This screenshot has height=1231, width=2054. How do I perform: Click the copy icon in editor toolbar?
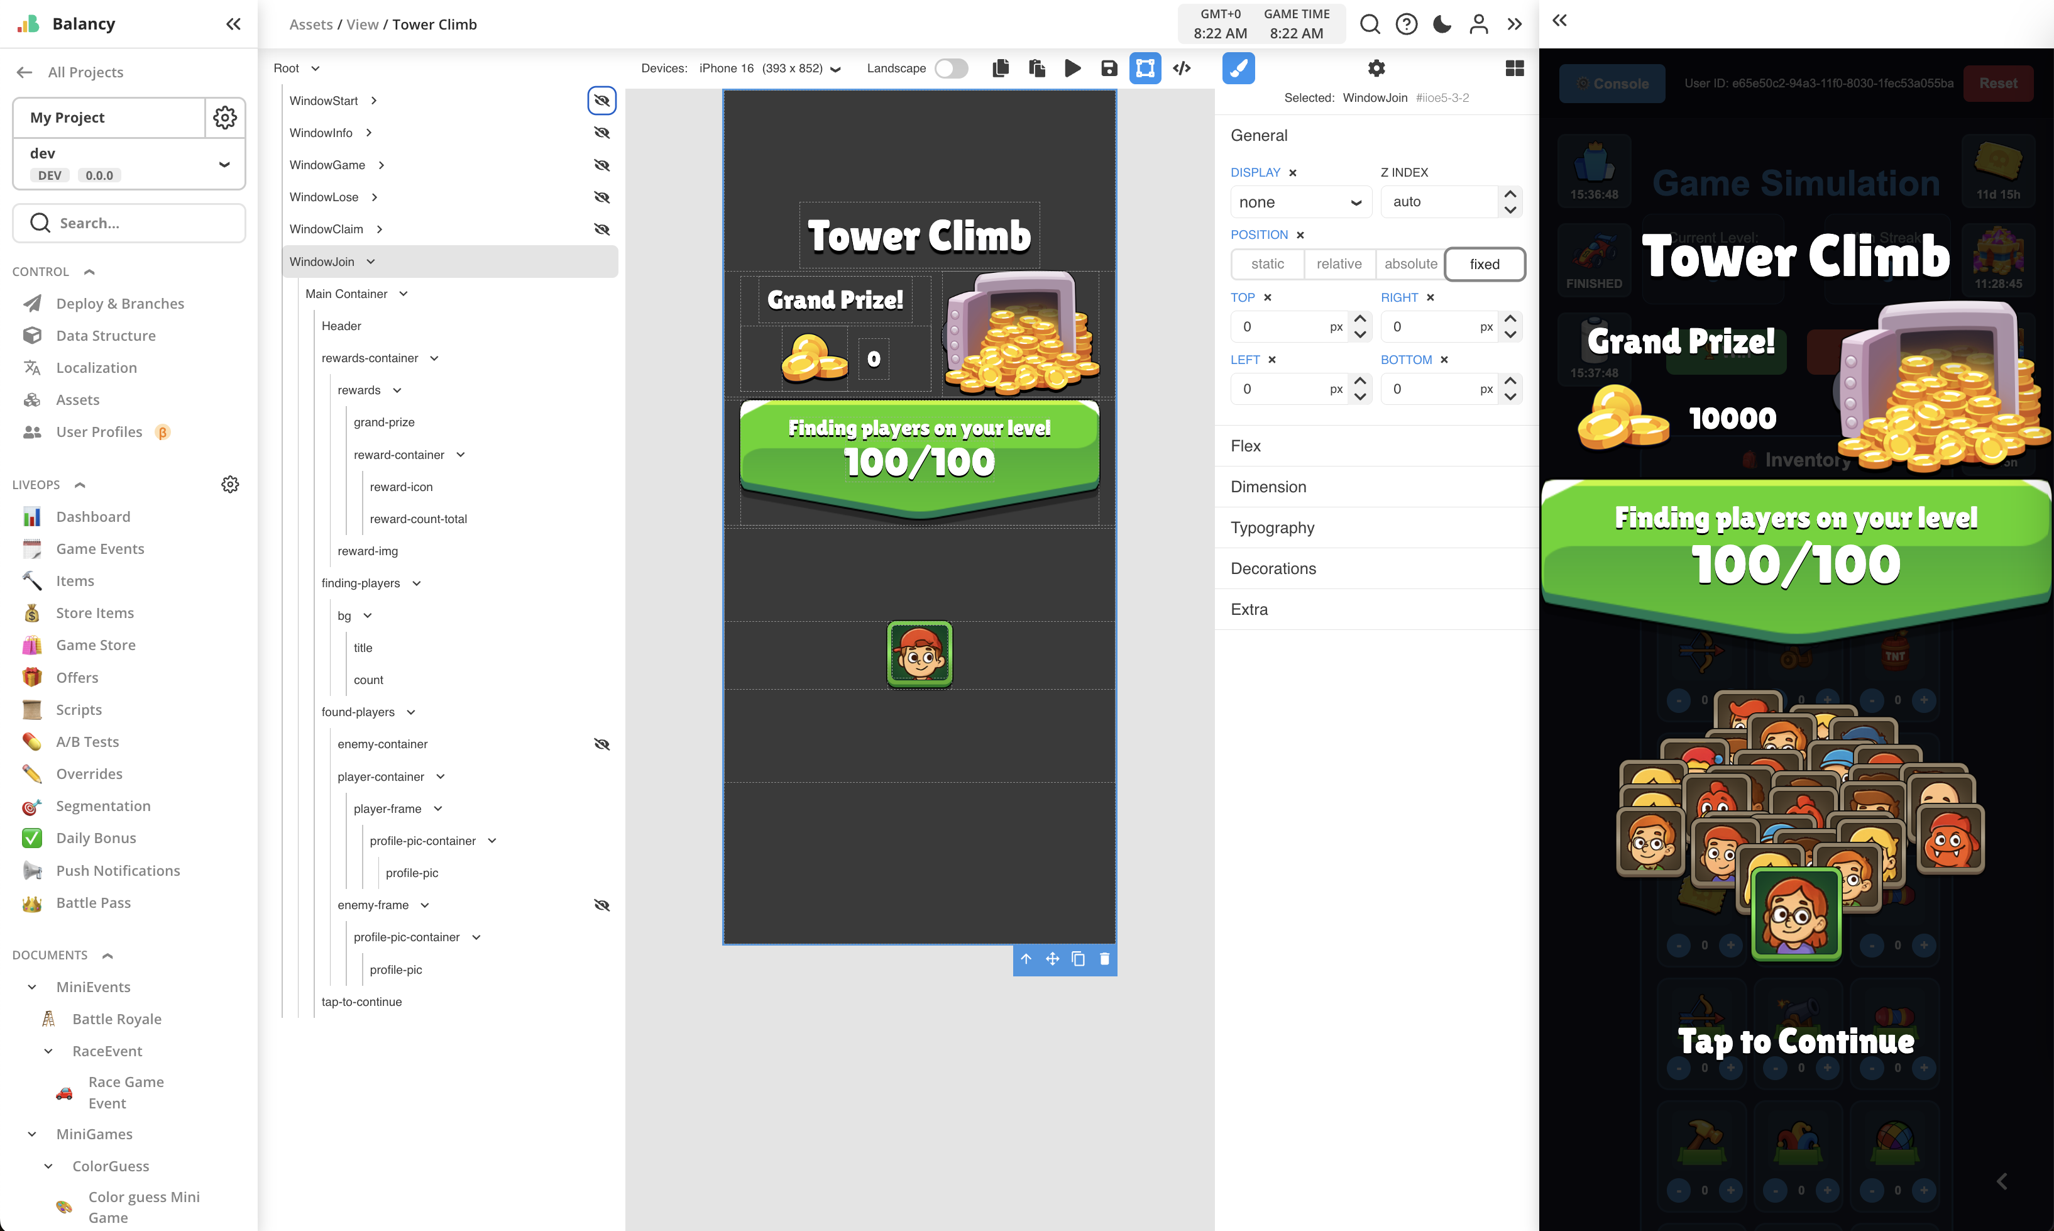pos(1001,68)
